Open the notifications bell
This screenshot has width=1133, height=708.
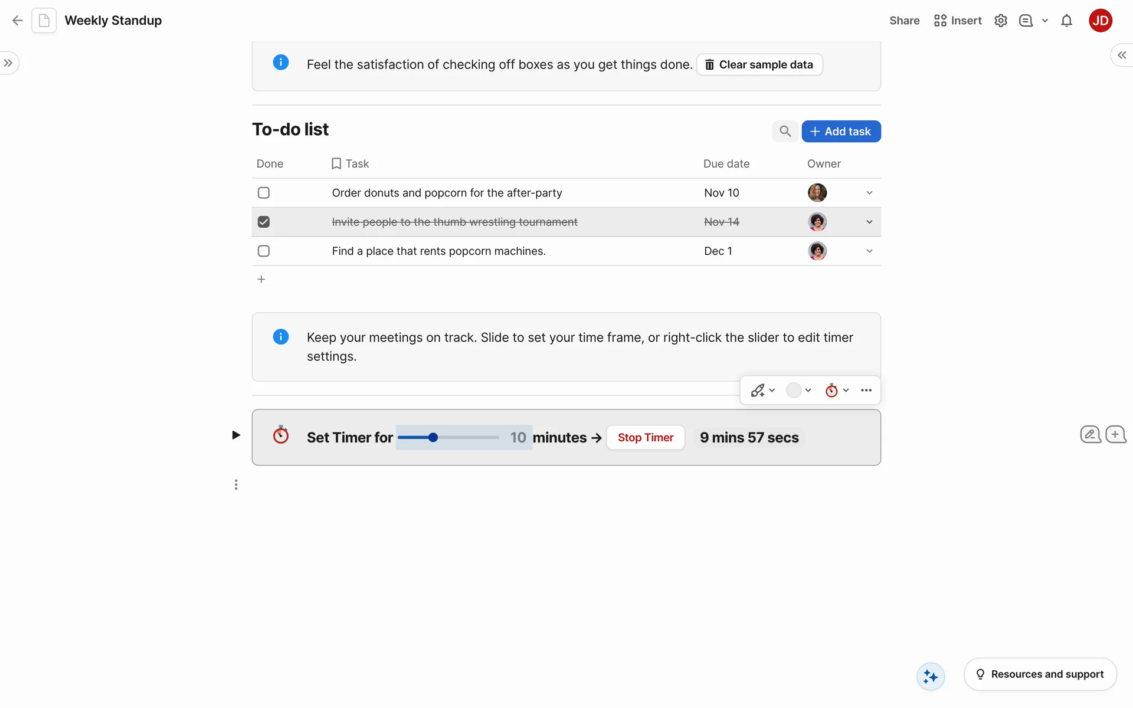tap(1066, 21)
